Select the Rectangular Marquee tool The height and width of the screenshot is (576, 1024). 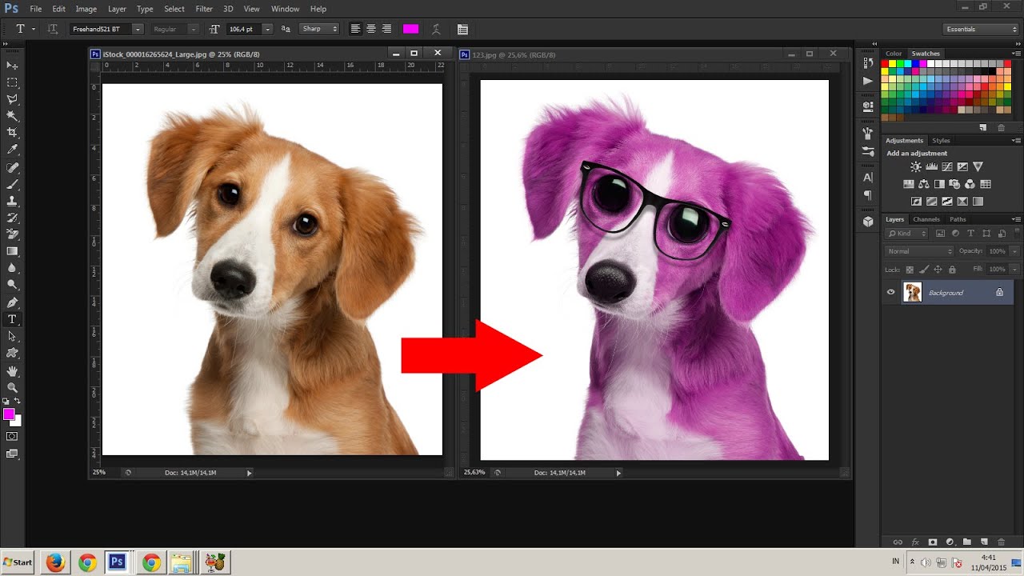click(x=12, y=82)
